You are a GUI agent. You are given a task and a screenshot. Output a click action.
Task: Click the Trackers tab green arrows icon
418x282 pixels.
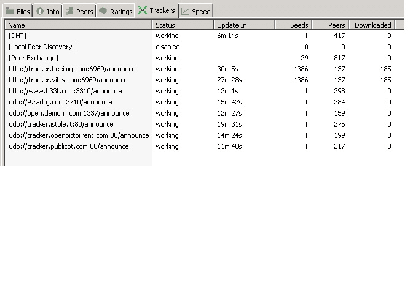[x=143, y=10]
